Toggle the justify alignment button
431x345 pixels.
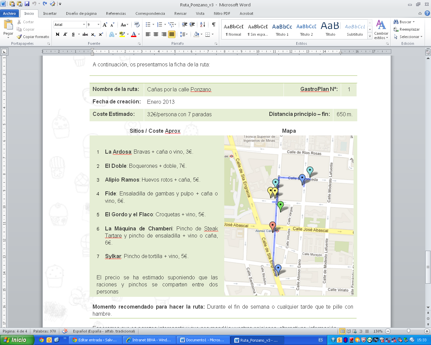172,34
